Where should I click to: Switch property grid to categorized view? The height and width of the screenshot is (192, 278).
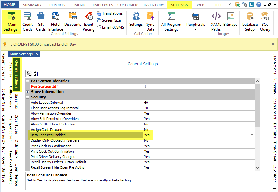29,73
